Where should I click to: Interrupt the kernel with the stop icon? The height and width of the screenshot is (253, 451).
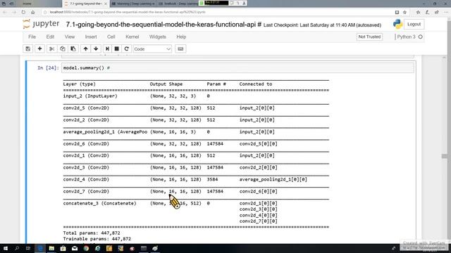click(117, 48)
